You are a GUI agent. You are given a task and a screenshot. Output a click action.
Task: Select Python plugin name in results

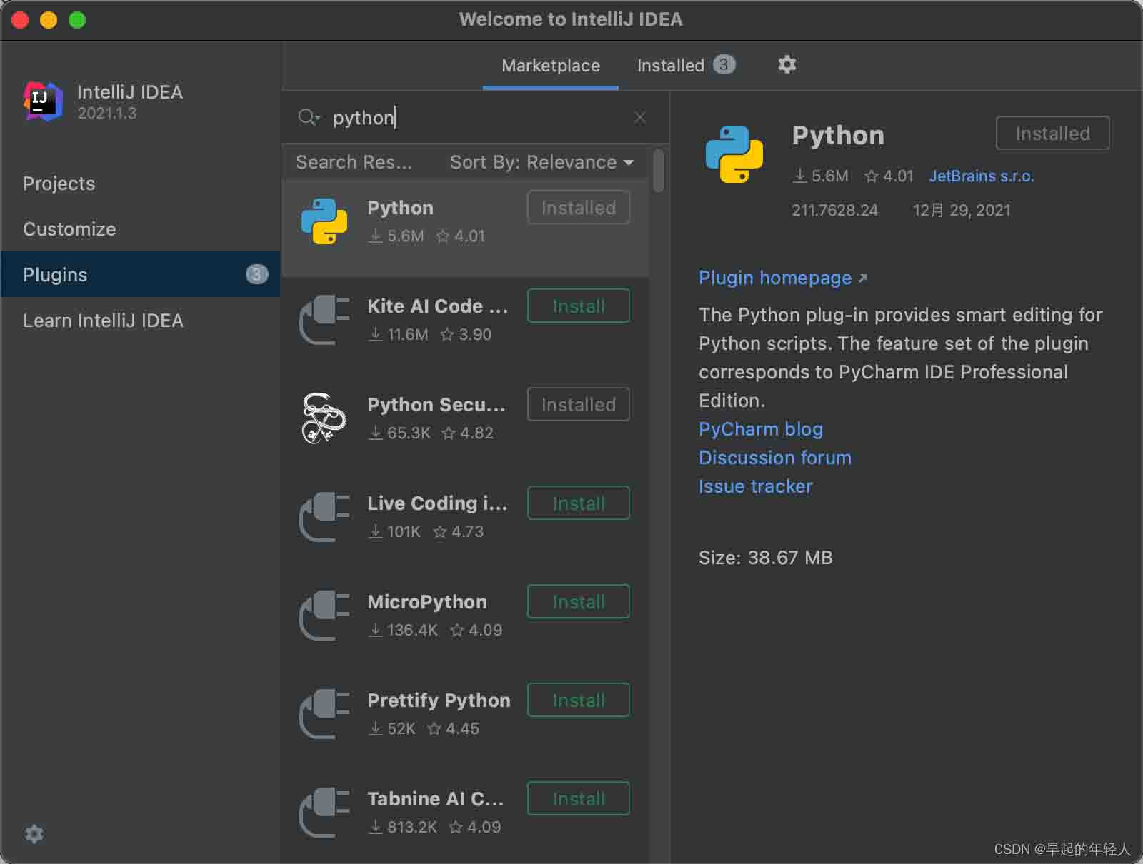400,208
